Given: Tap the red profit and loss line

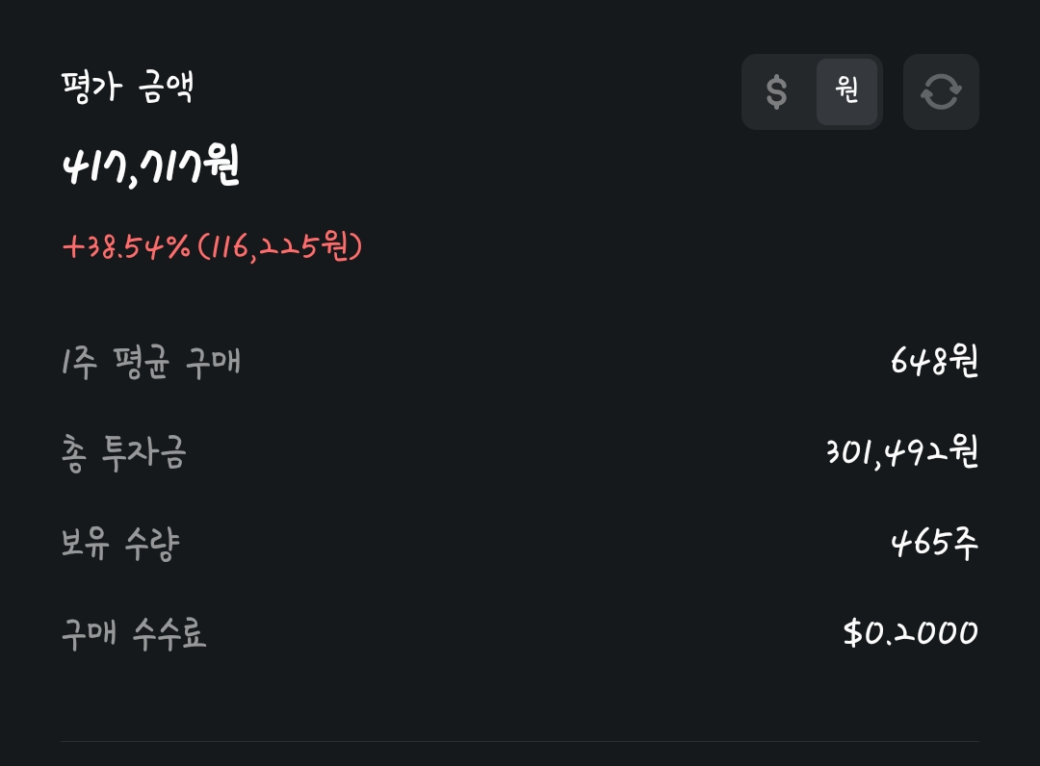Looking at the screenshot, I should point(212,247).
